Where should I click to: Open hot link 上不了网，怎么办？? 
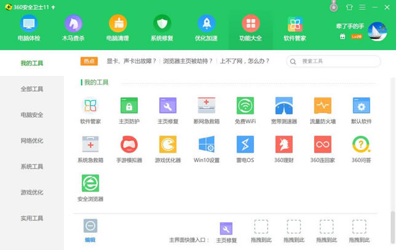pos(245,62)
